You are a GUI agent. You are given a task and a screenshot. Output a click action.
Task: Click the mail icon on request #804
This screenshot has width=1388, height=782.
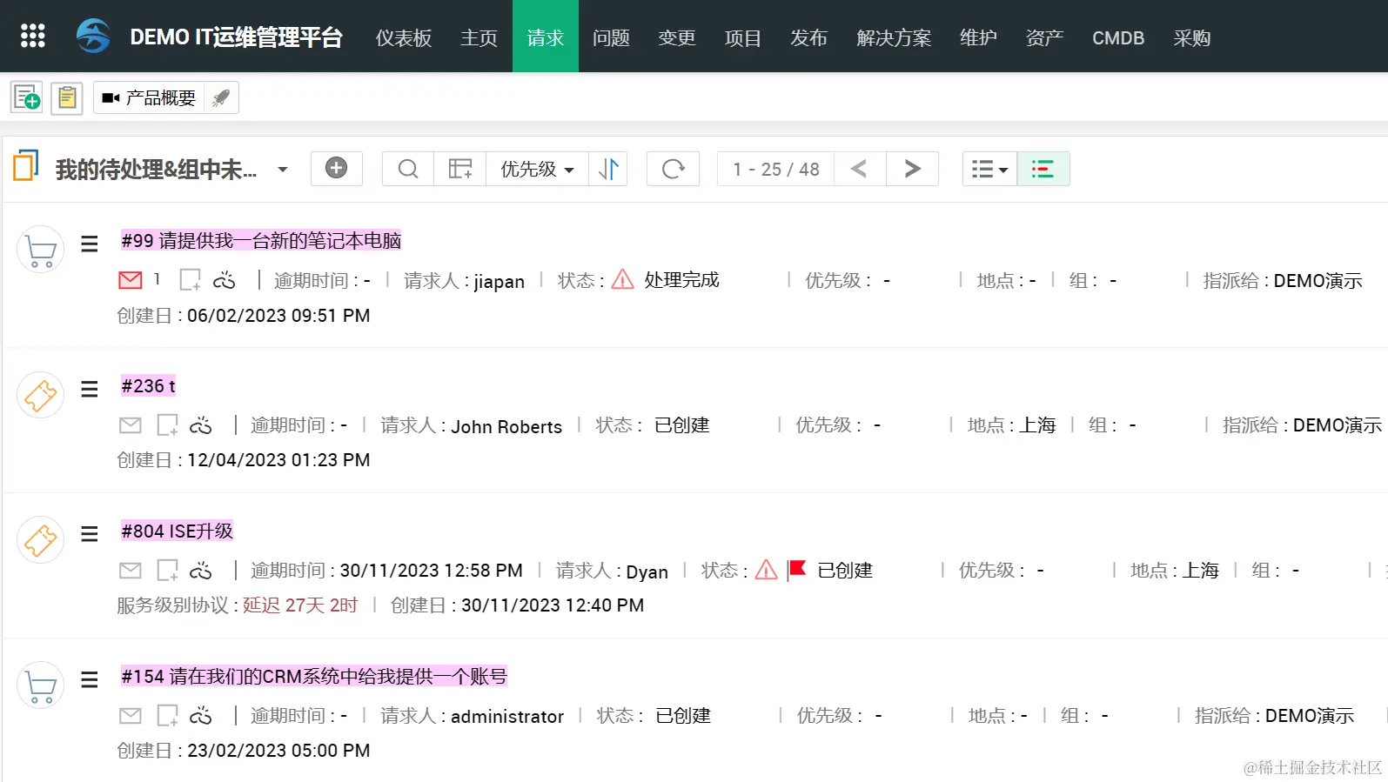[x=131, y=570]
